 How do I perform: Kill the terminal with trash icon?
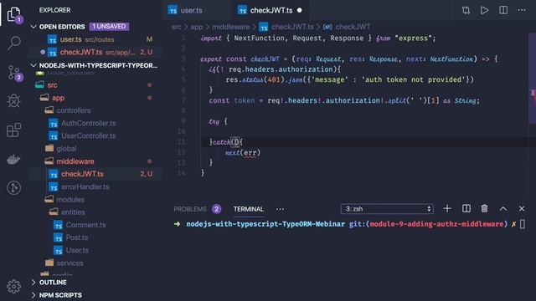tap(484, 208)
